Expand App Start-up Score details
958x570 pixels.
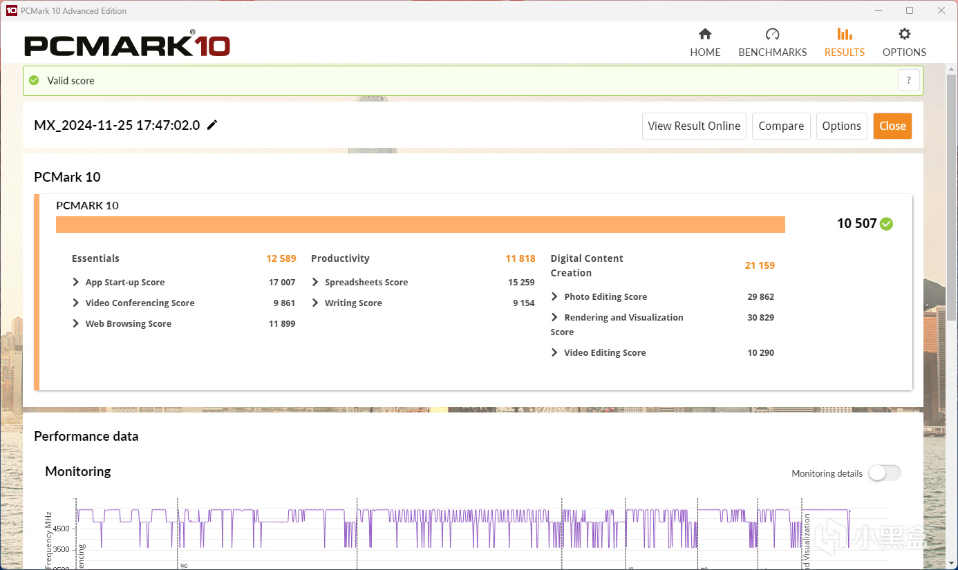click(x=76, y=282)
